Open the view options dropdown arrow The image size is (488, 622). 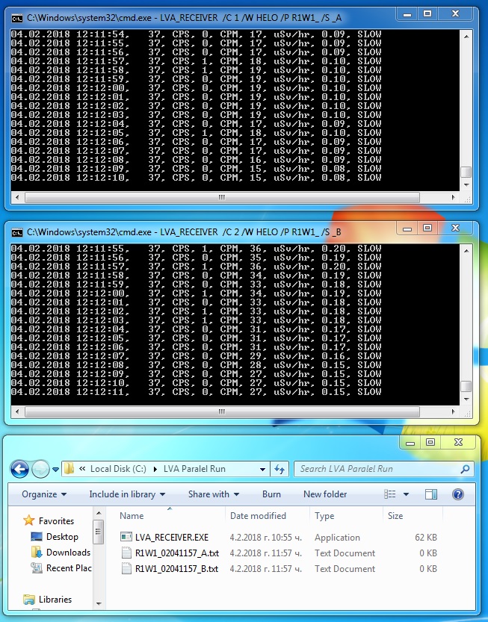[406, 494]
